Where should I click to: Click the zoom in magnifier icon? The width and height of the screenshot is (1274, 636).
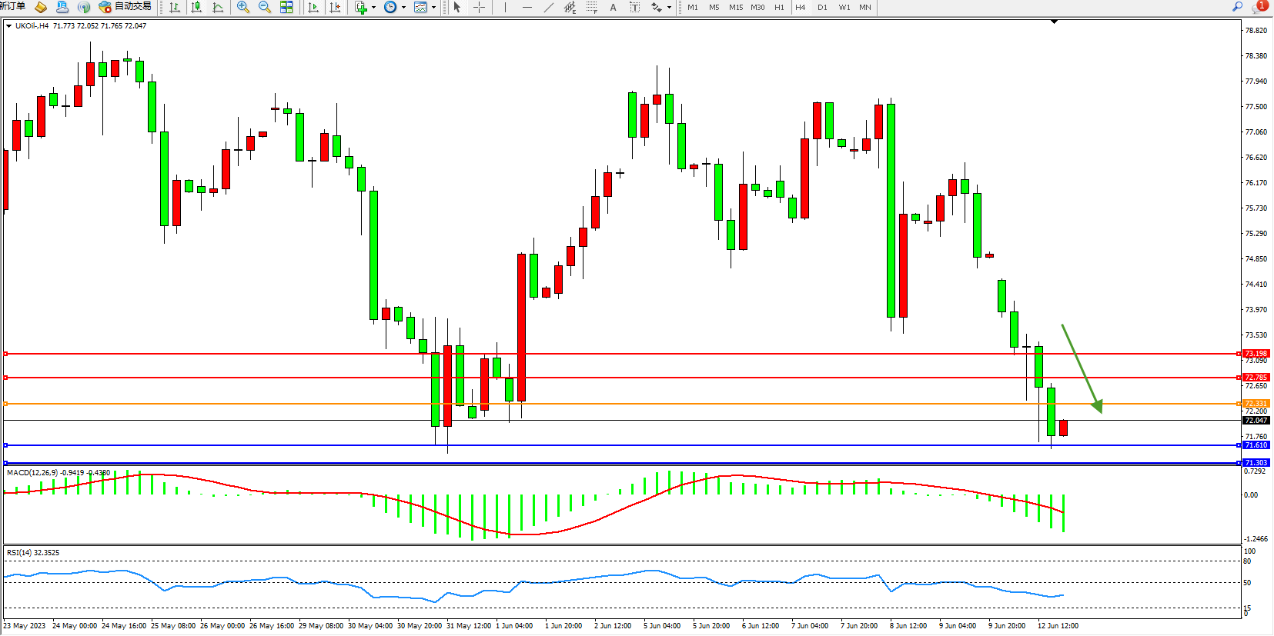click(x=243, y=7)
